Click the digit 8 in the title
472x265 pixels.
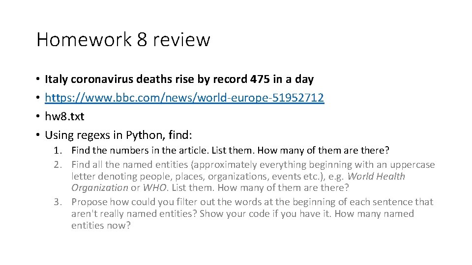point(142,40)
